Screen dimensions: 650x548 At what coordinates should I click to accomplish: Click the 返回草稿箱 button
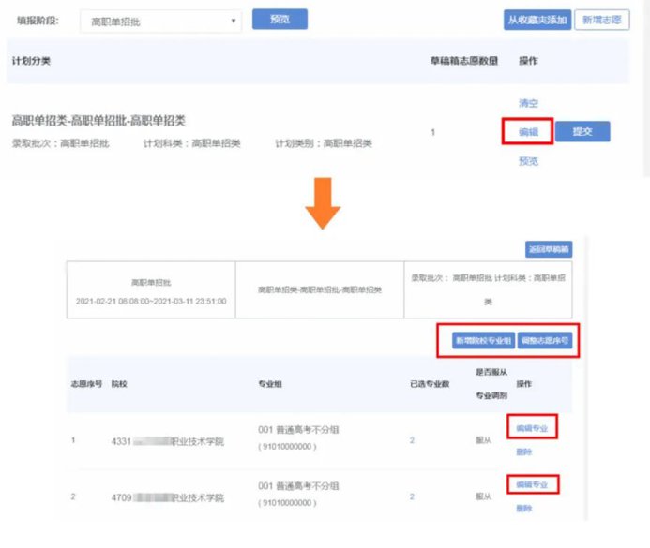(548, 250)
